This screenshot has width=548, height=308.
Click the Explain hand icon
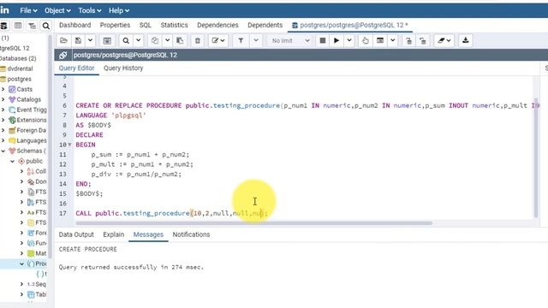[366, 40]
